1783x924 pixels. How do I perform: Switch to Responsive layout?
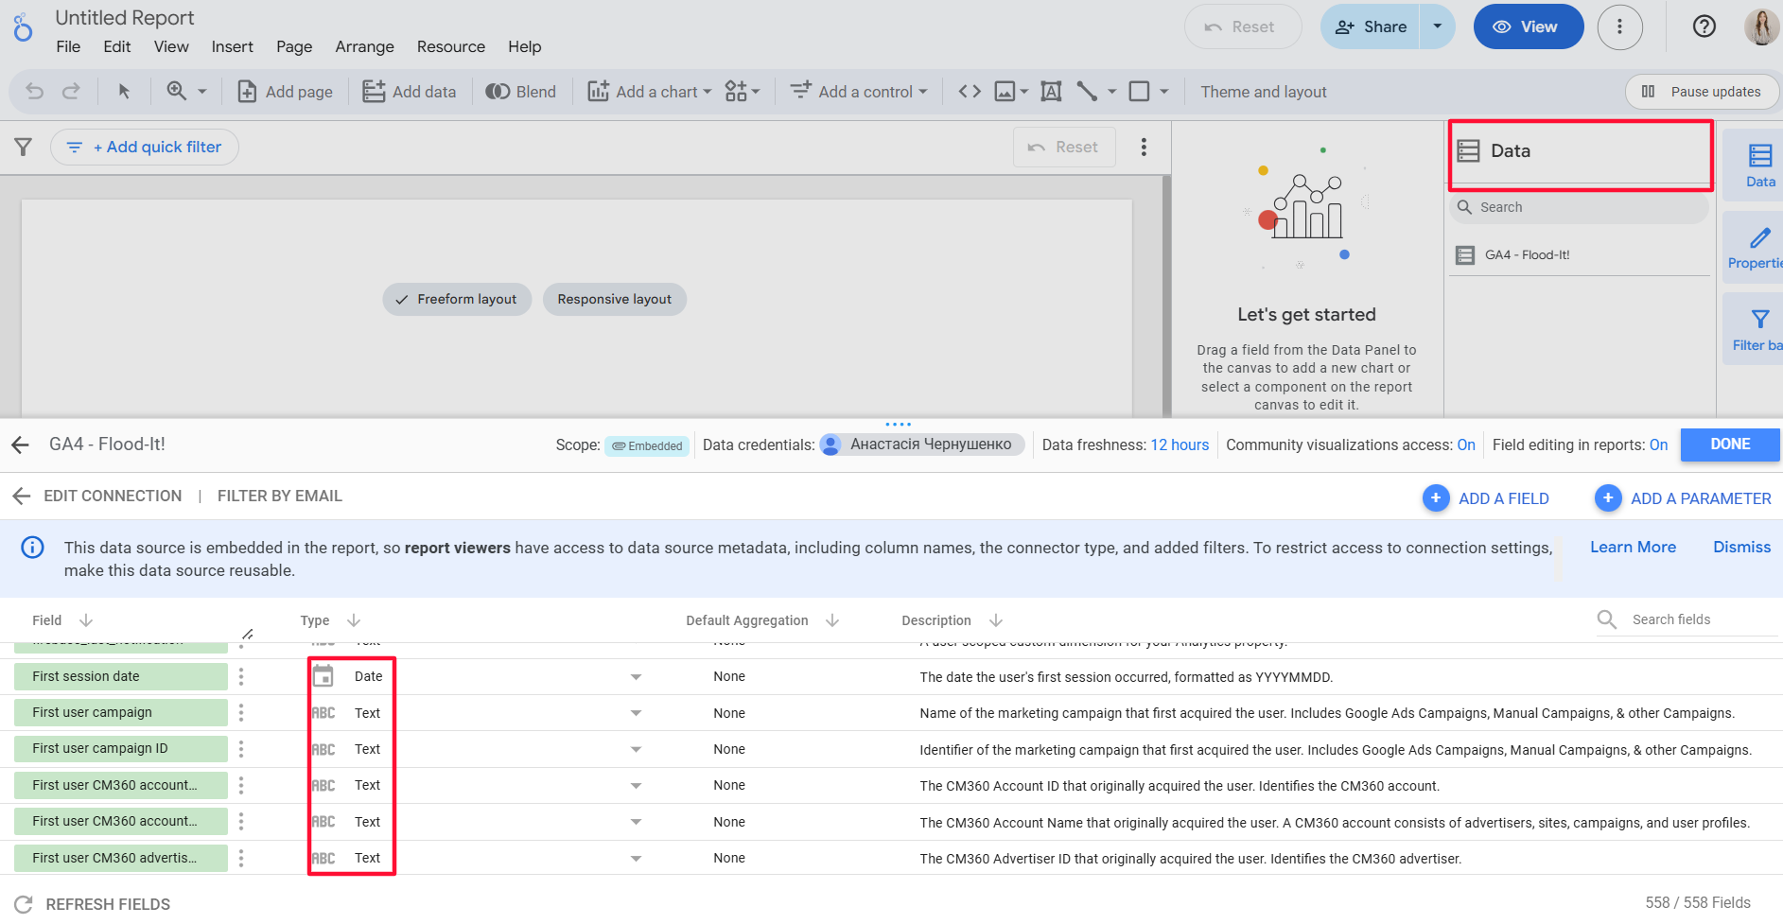click(614, 299)
